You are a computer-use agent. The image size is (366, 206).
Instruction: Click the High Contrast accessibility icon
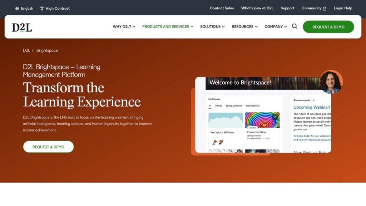tap(42, 9)
